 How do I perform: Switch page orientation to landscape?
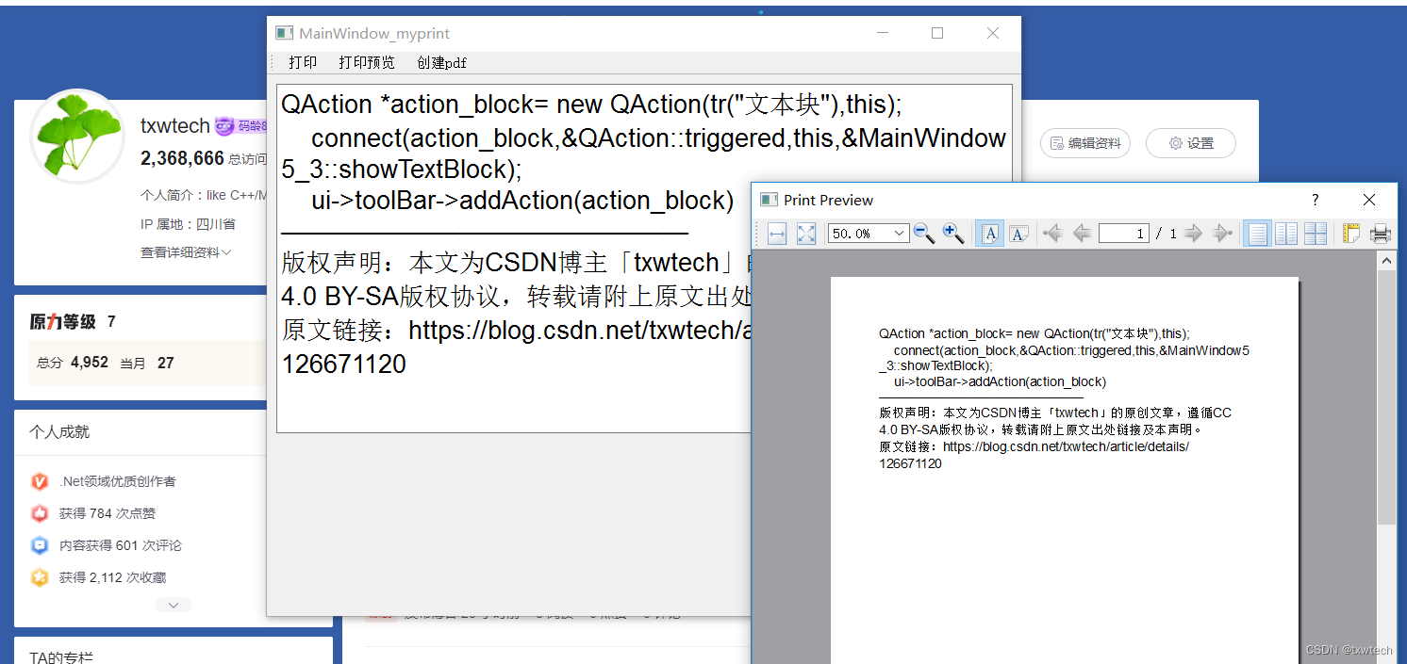[1018, 233]
